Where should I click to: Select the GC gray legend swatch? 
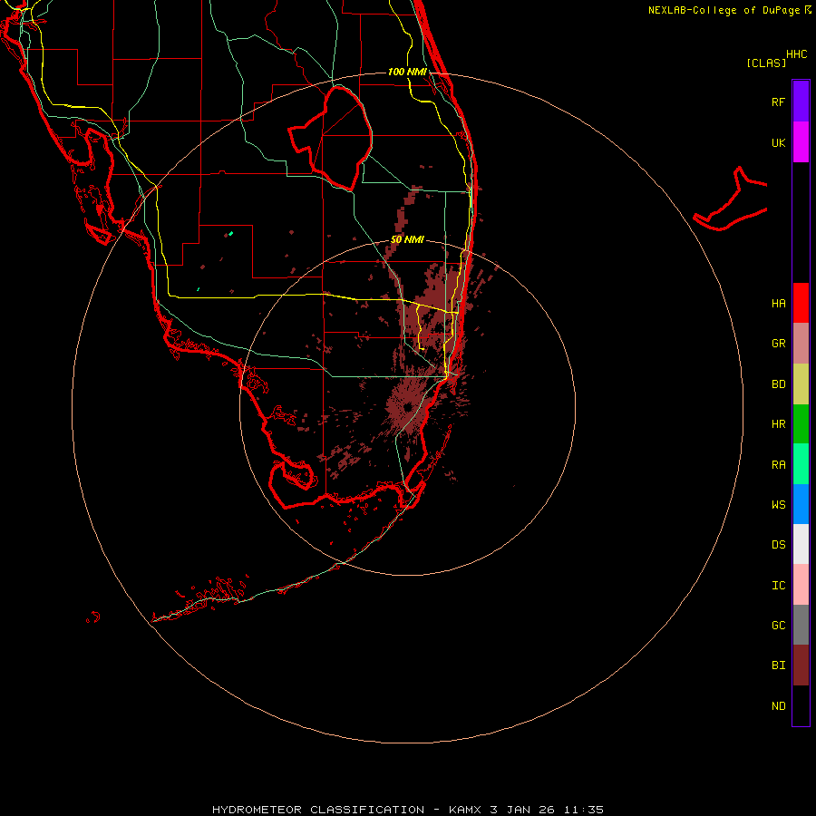point(801,625)
